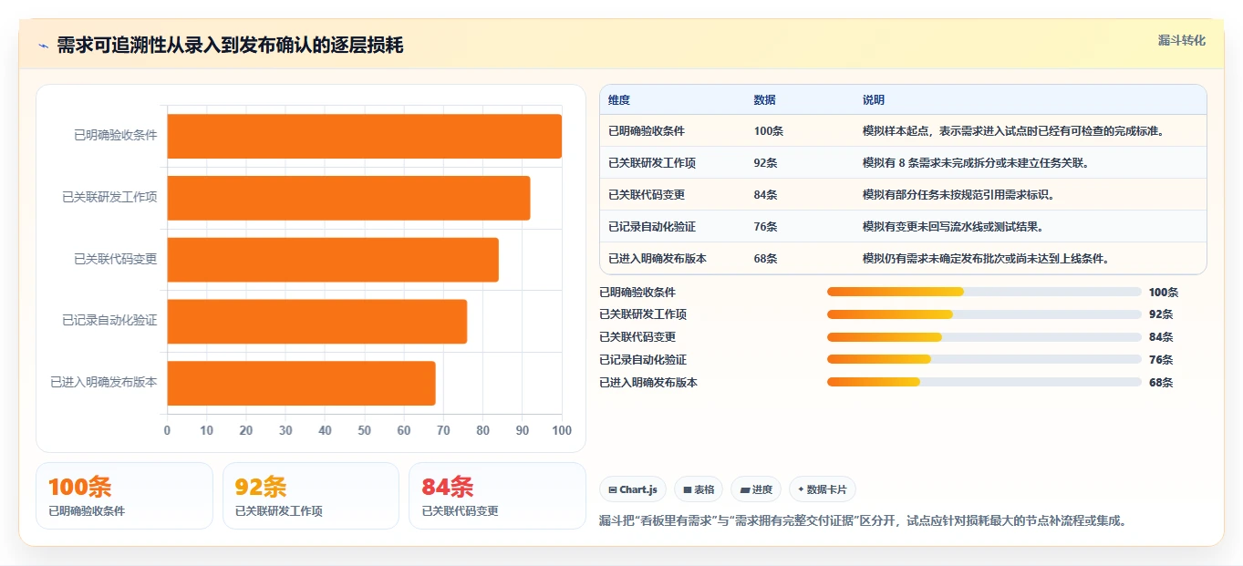Image resolution: width=1243 pixels, height=566 pixels.
Task: Click table cell 已关联研发工作项 in 维度 column
Action: coord(652,163)
